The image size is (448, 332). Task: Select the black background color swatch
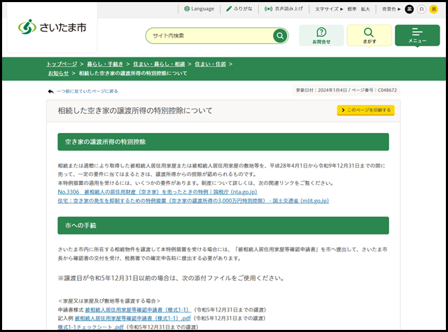409,9
